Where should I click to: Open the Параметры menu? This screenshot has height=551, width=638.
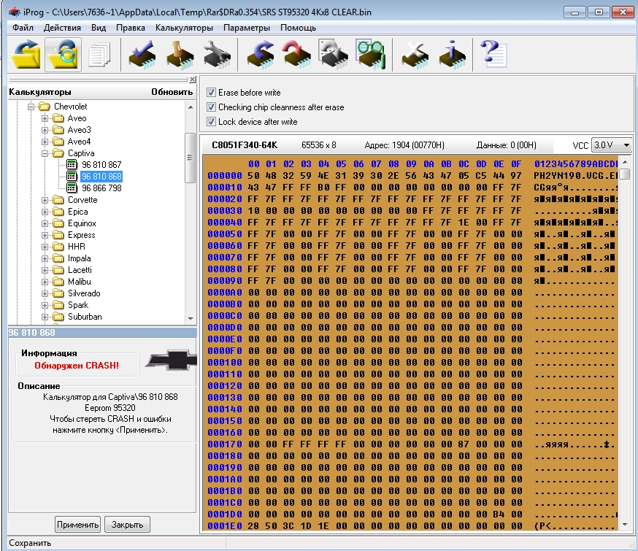pos(247,28)
